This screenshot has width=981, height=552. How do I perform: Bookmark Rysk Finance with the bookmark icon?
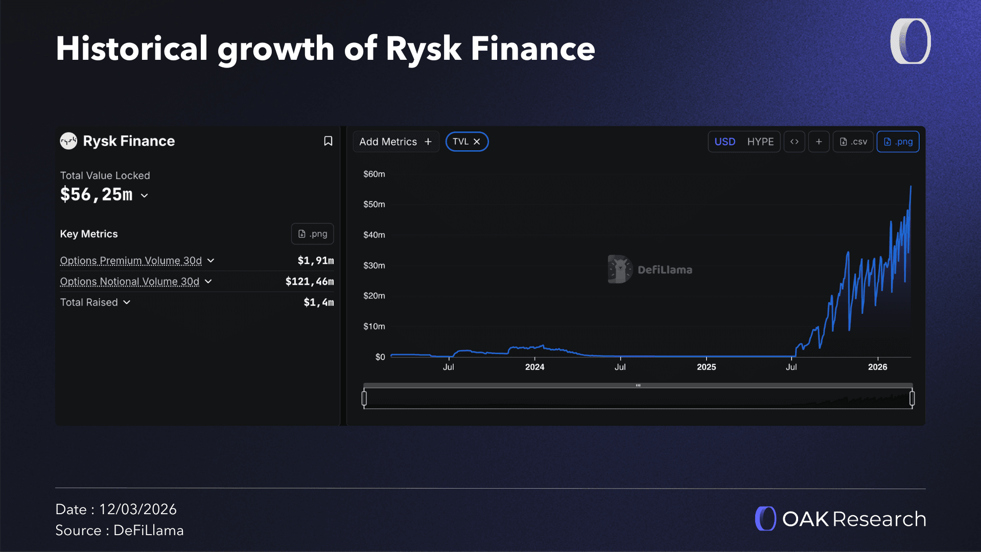328,141
